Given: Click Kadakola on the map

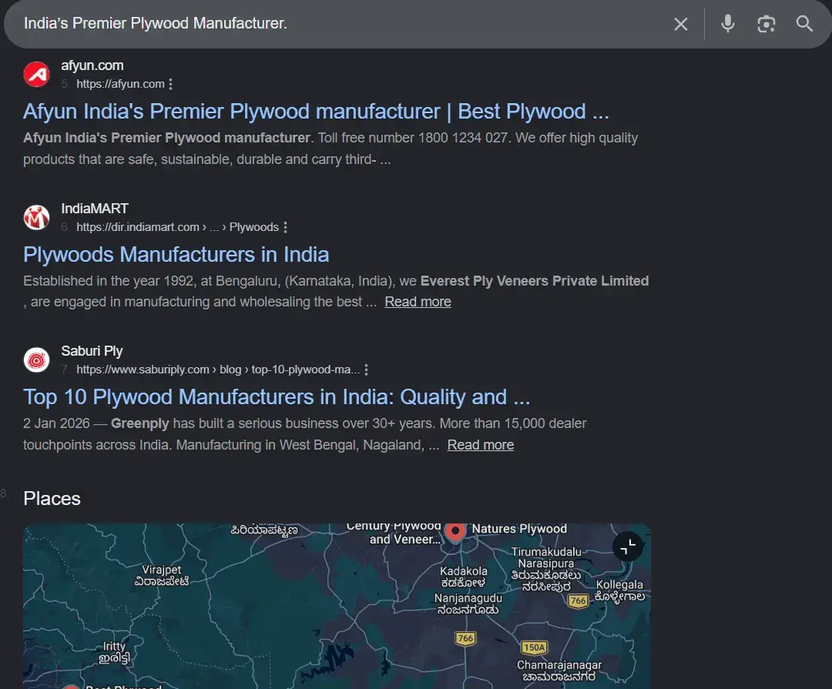Looking at the screenshot, I should click(463, 577).
